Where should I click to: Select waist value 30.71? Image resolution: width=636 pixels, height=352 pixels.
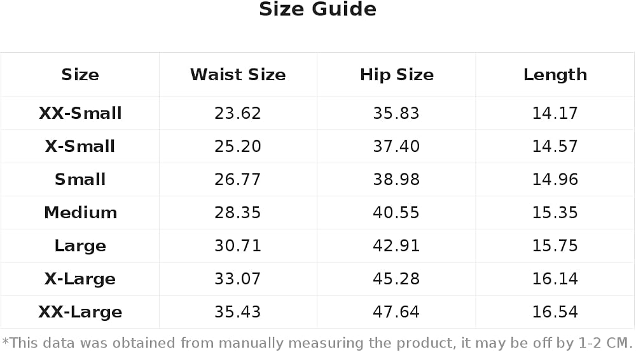tap(238, 246)
